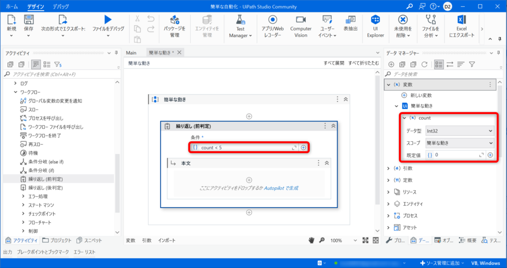Open expression editor for the condition field
The height and width of the screenshot is (268, 507).
point(294,148)
